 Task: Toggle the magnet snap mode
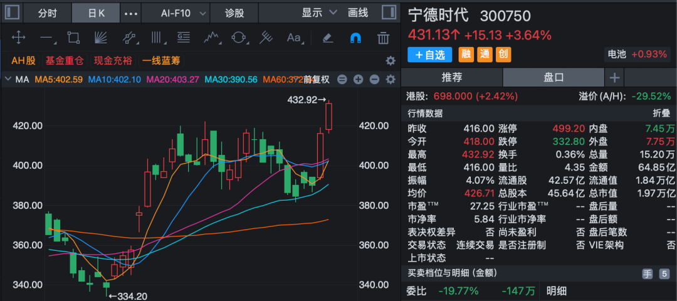coord(355,38)
